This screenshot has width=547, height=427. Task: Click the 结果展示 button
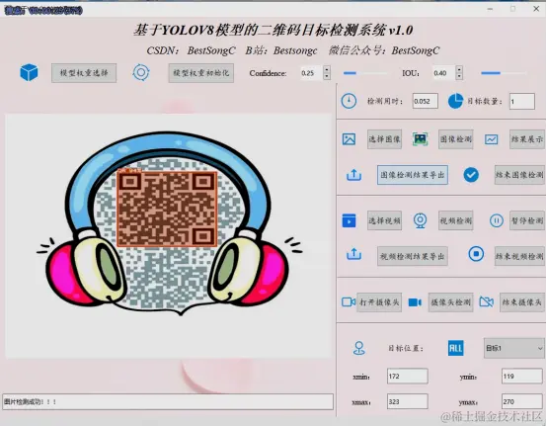click(x=527, y=139)
